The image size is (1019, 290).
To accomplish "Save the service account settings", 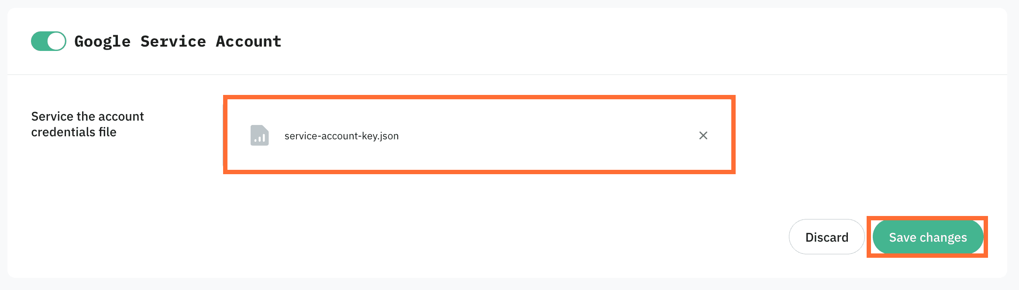I will coord(928,237).
